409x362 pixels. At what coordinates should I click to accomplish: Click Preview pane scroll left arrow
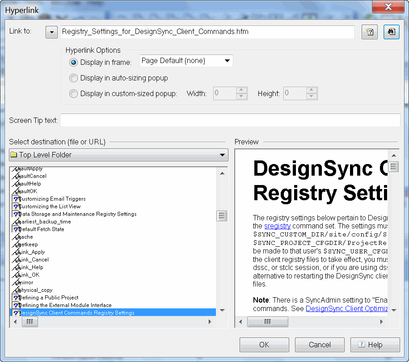click(x=240, y=322)
